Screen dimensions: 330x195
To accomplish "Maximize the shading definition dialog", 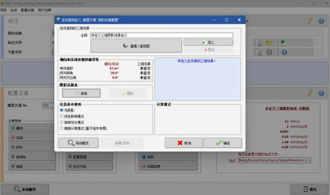I will tap(227, 20).
